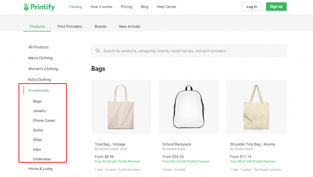This screenshot has width=313, height=177.
Task: Click the Shoulder Tote Bag - Roomy title
Action: tap(252, 144)
